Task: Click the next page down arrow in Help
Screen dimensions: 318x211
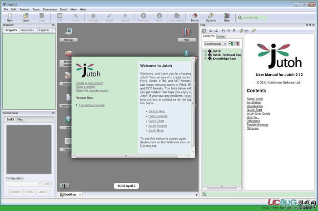Action: coord(234,30)
